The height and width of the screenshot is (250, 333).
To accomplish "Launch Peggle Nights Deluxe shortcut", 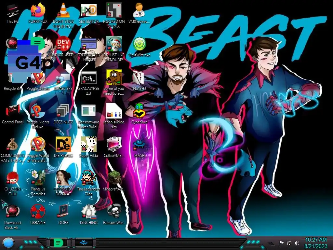I will click(x=38, y=116).
